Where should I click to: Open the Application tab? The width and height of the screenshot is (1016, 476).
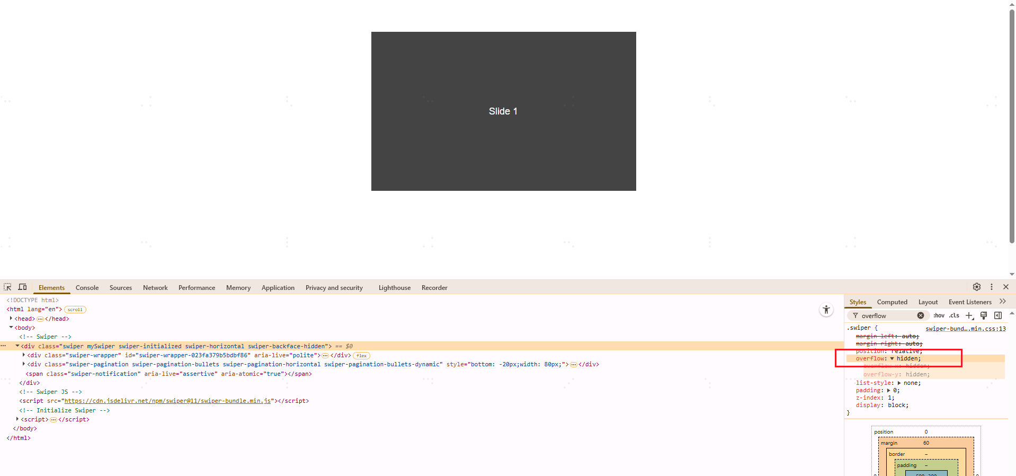tap(278, 288)
